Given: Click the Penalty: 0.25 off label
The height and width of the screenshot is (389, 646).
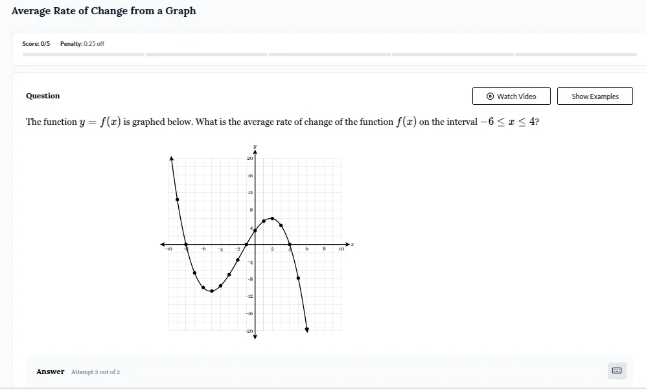Looking at the screenshot, I should point(82,44).
